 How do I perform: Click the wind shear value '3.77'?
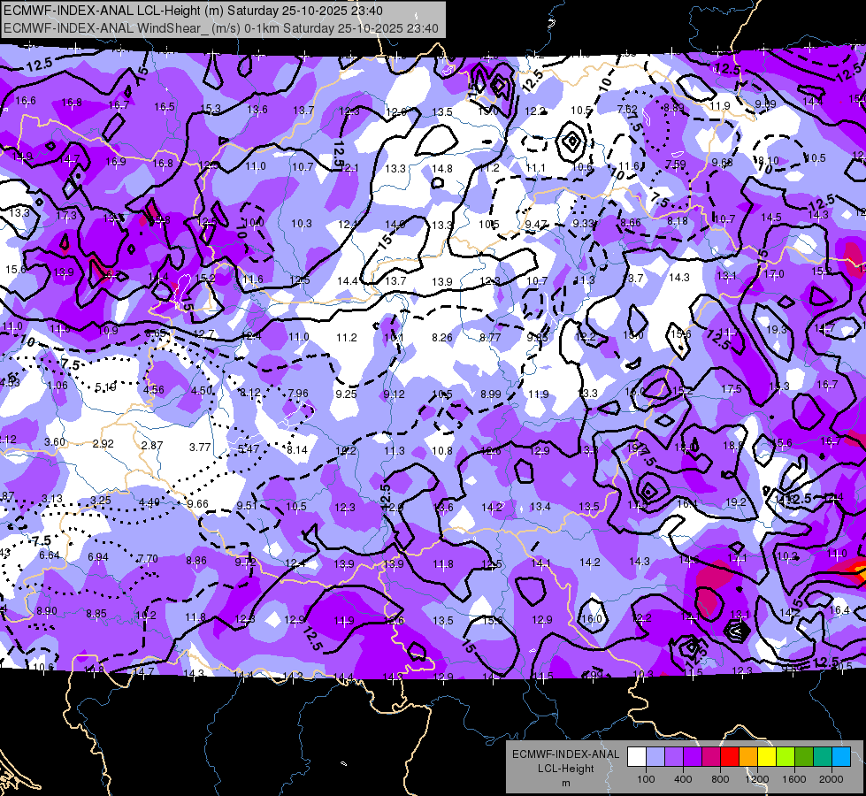pyautogui.click(x=200, y=448)
